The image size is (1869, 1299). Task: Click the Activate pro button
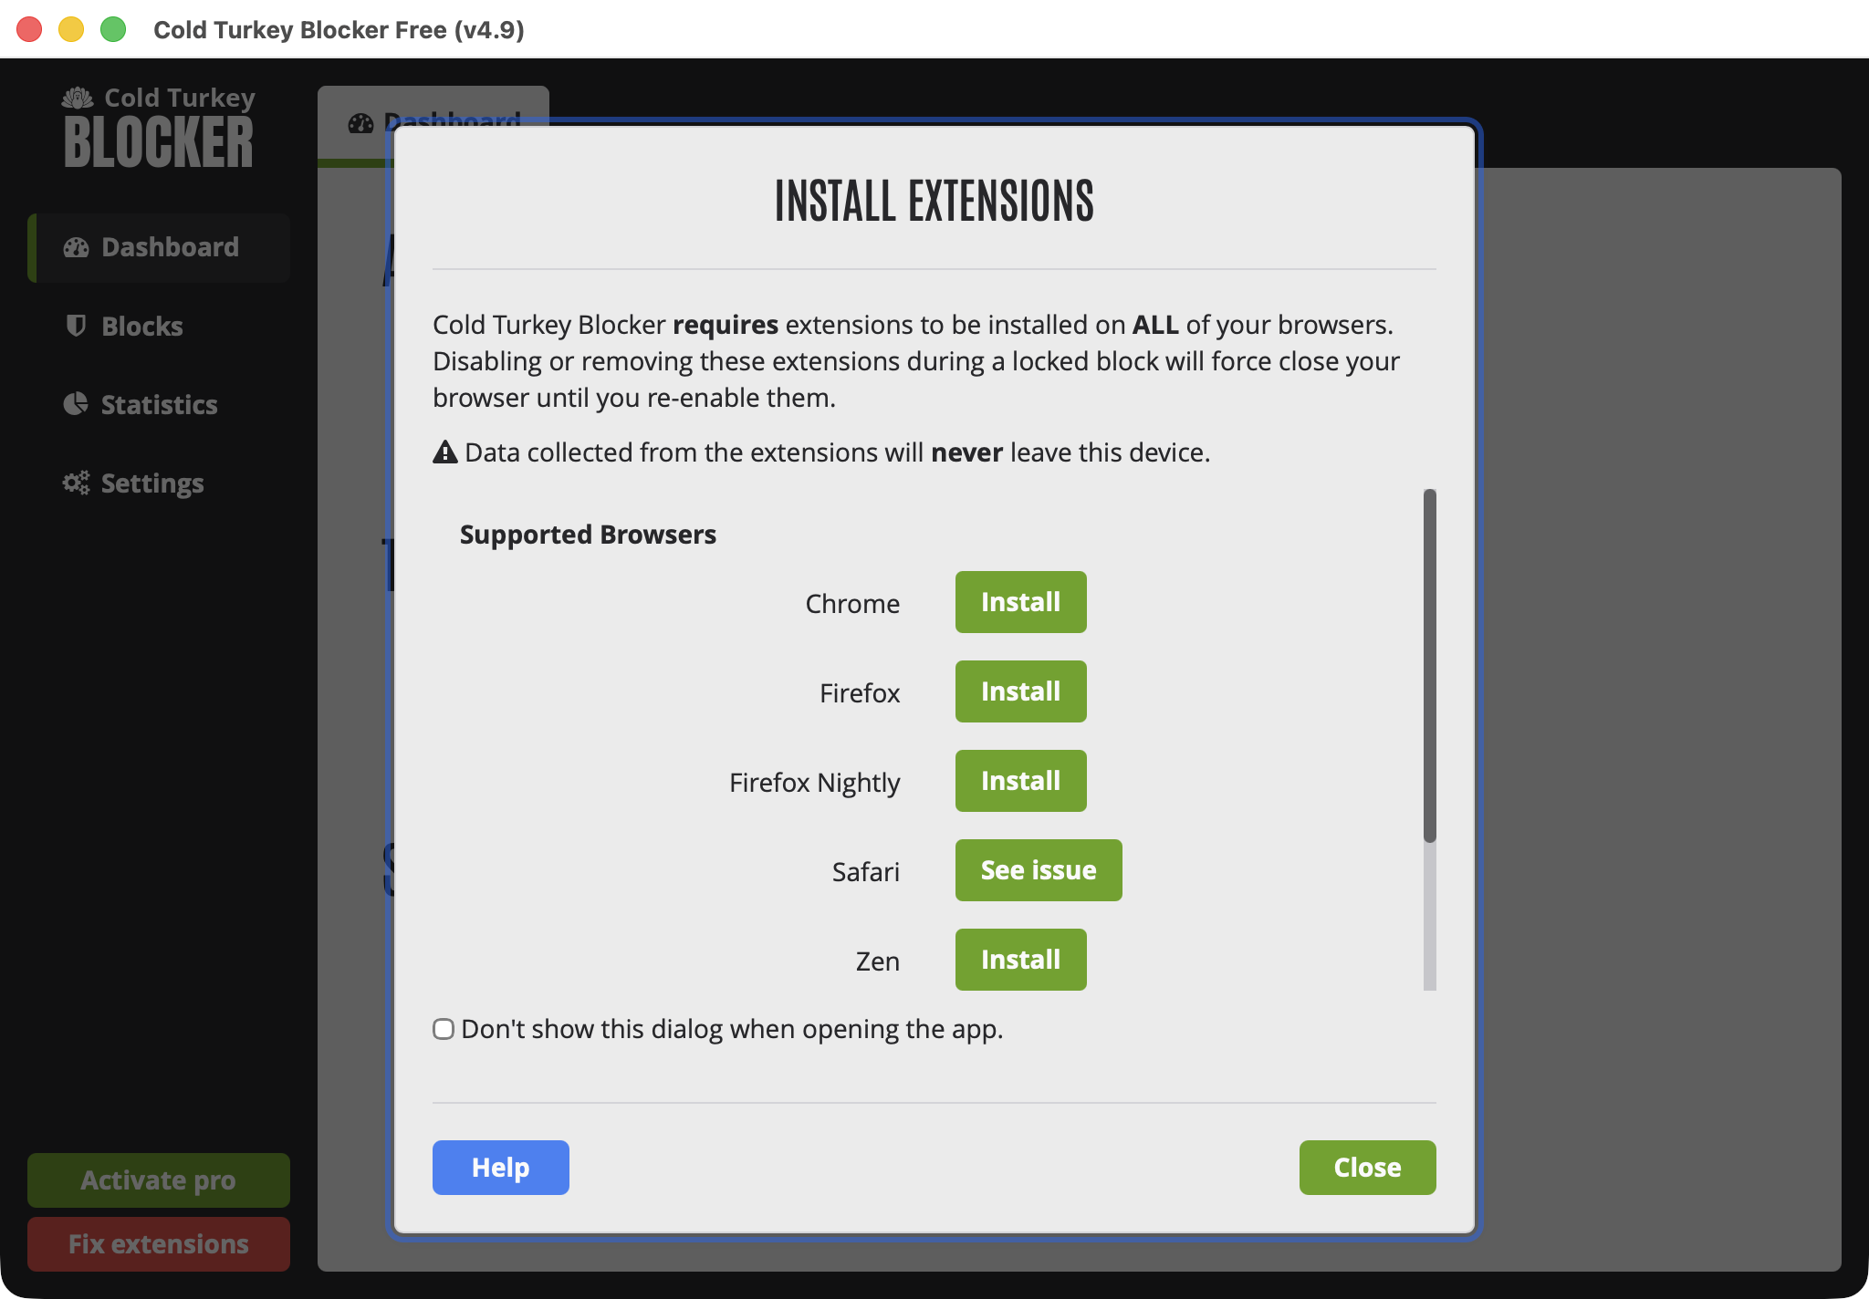(x=159, y=1180)
